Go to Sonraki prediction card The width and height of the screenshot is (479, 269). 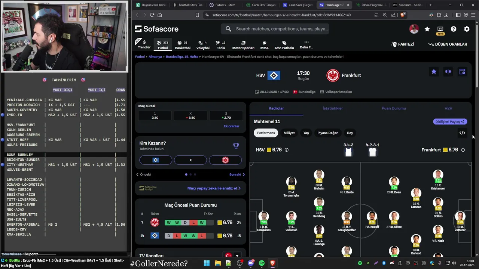tap(237, 174)
